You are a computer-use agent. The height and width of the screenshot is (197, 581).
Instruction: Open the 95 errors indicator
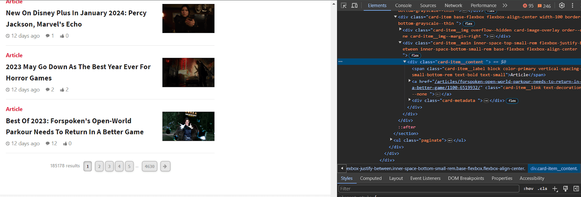click(x=528, y=6)
